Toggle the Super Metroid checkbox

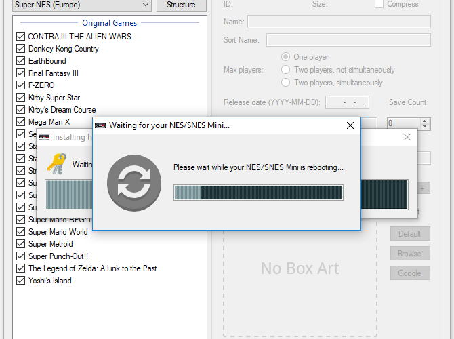click(20, 243)
